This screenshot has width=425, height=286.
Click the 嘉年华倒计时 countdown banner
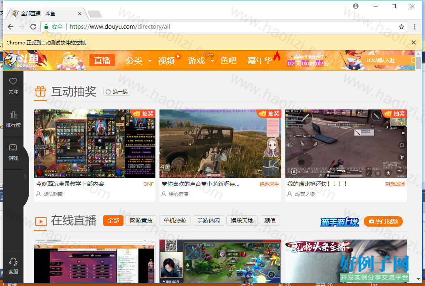pyautogui.click(x=308, y=60)
